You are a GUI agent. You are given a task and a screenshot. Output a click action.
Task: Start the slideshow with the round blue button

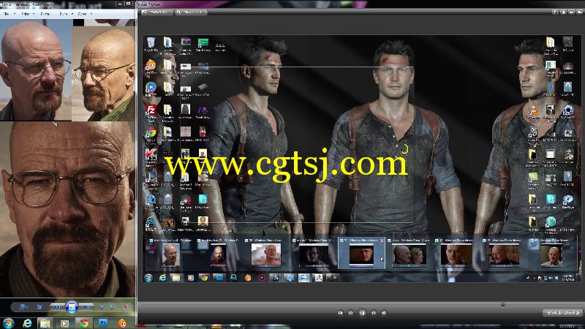[x=72, y=306]
